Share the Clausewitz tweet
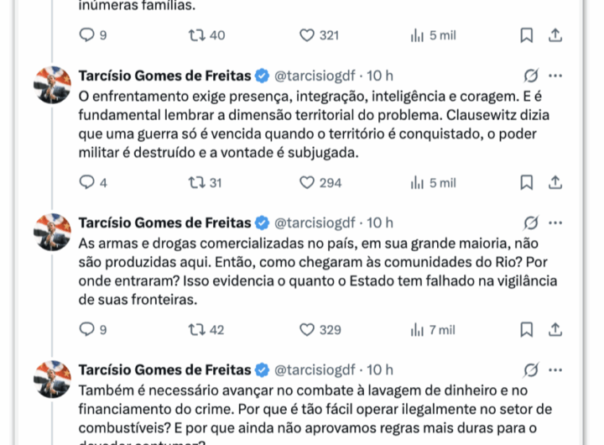 click(x=555, y=182)
